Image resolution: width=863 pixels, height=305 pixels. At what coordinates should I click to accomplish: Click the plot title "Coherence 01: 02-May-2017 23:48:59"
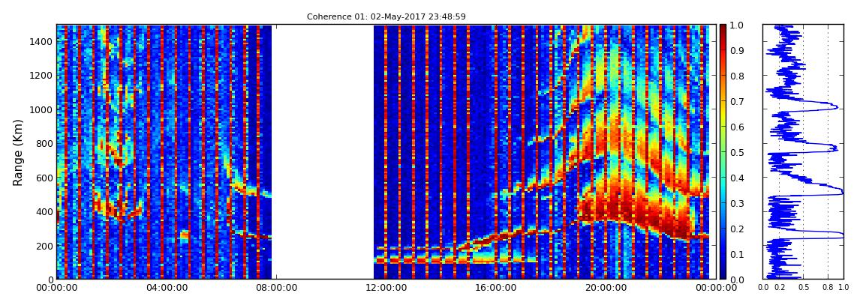click(386, 17)
